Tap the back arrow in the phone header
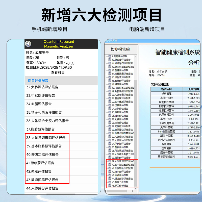Viewport: 202px width, 202px height. (28, 44)
